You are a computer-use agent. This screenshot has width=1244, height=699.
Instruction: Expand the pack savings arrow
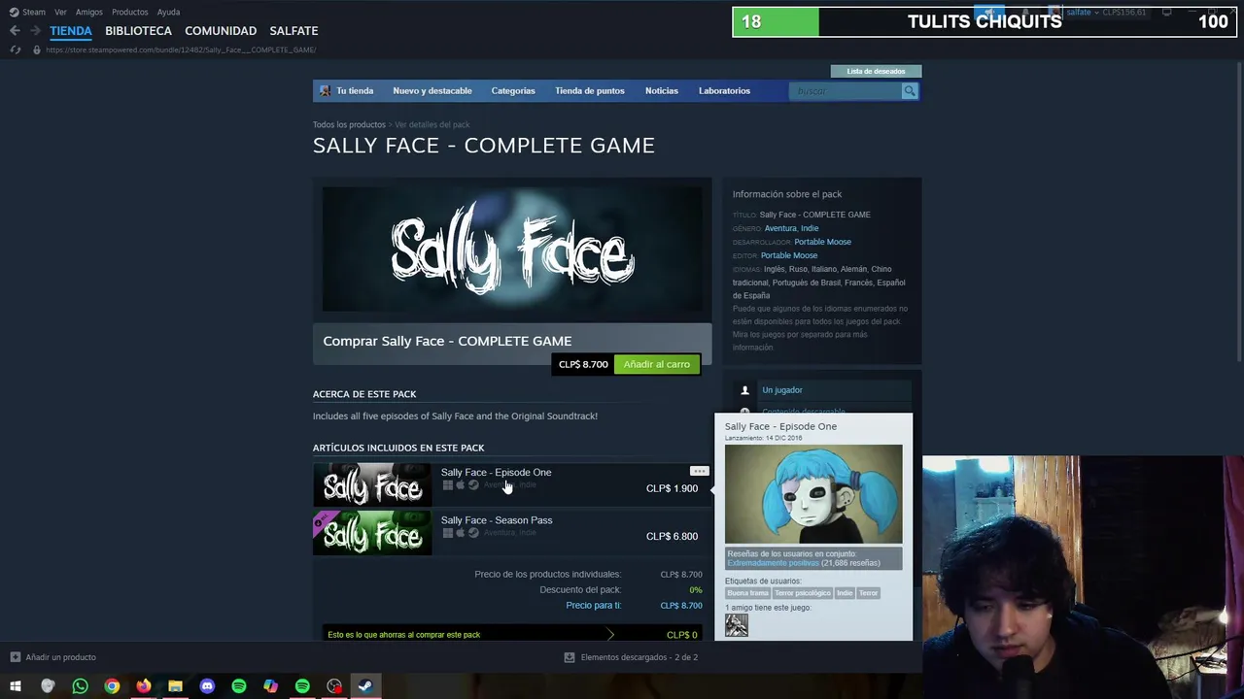[x=610, y=635]
